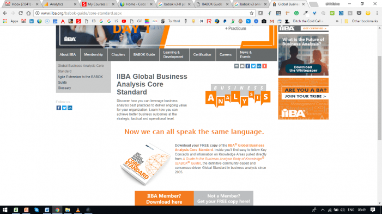Open the Grammarly extension icon
Viewport: 382px width, 214px height.
point(296,13)
